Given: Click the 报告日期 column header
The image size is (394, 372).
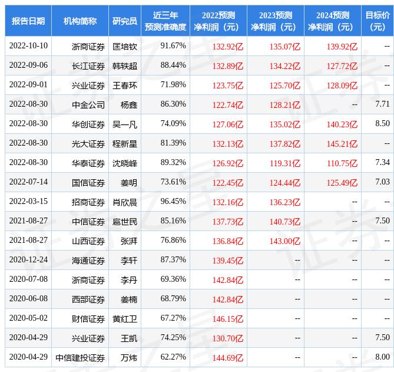Looking at the screenshot, I should (x=28, y=21).
